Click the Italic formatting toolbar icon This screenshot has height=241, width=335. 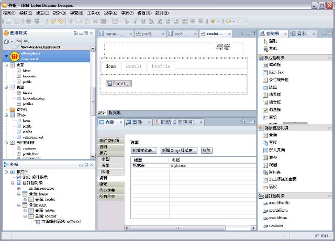tap(135, 21)
